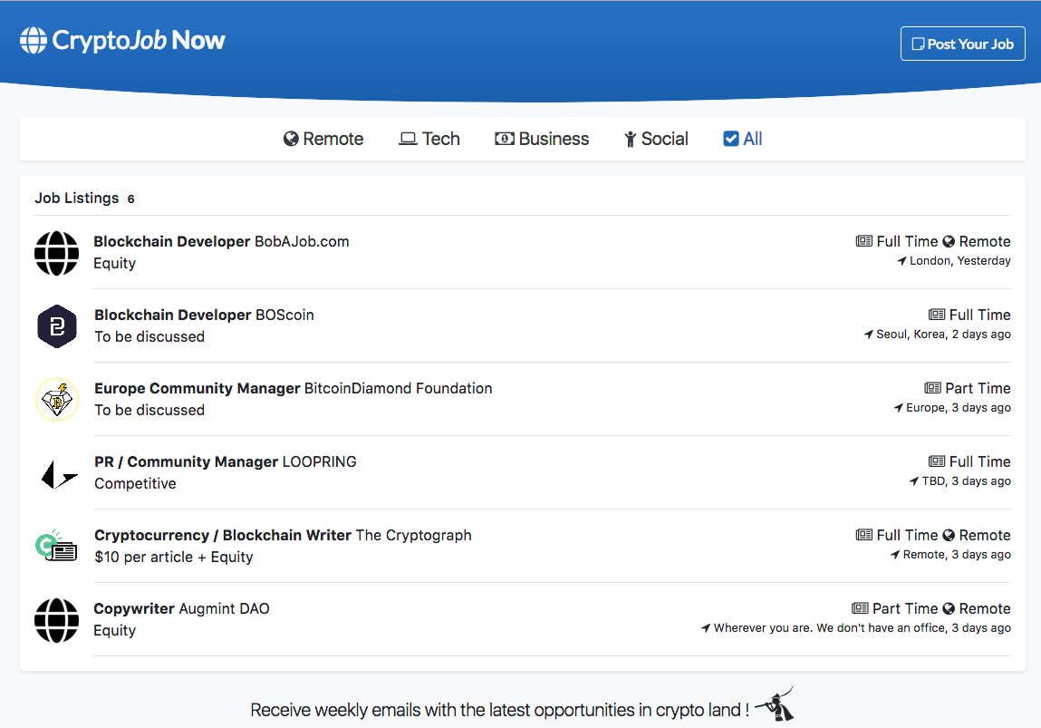Click the Remote globe filter icon
The width and height of the screenshot is (1041, 728).
(x=291, y=139)
